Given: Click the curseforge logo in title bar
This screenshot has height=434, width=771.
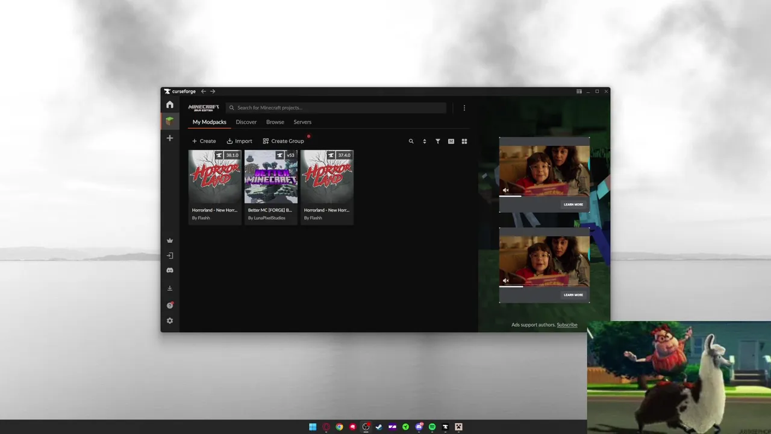Looking at the screenshot, I should coord(180,92).
